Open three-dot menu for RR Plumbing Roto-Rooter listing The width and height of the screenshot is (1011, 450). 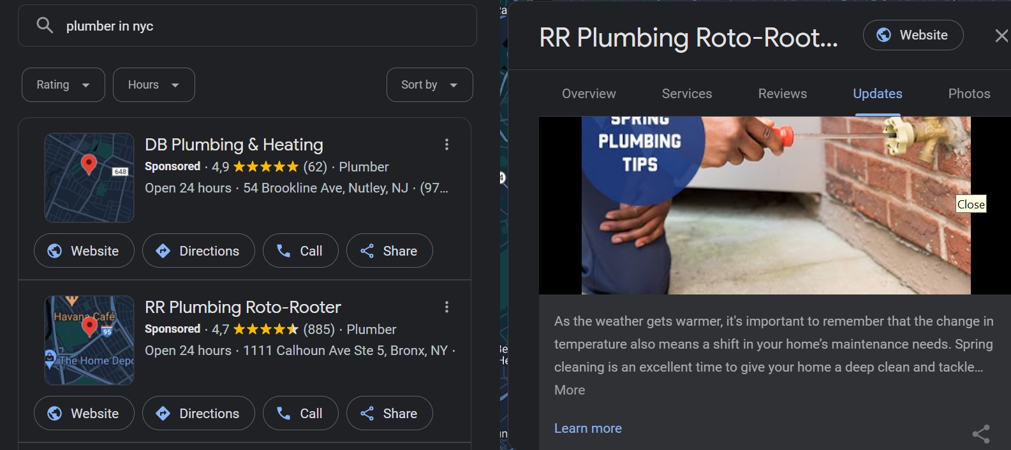tap(446, 307)
